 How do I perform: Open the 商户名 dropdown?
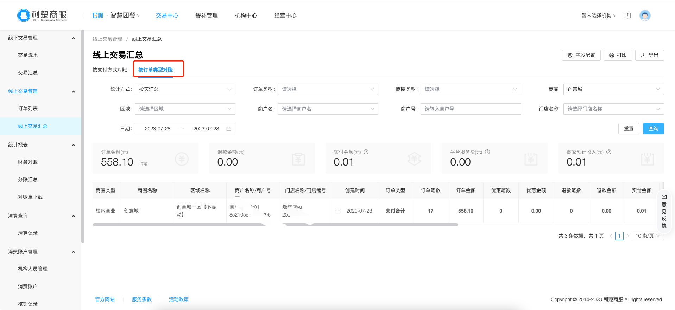pyautogui.click(x=328, y=109)
